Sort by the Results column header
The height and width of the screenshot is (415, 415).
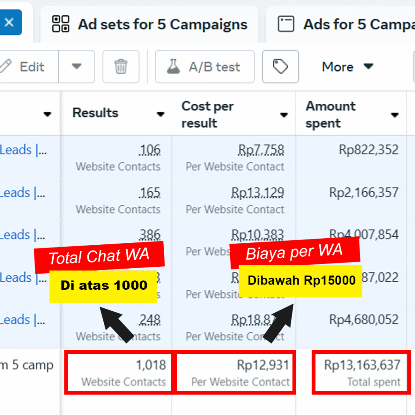pos(96,113)
